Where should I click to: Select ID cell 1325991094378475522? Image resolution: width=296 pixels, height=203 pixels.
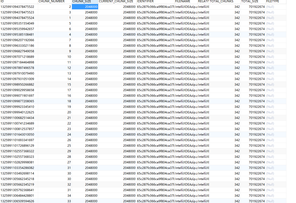[19, 7]
